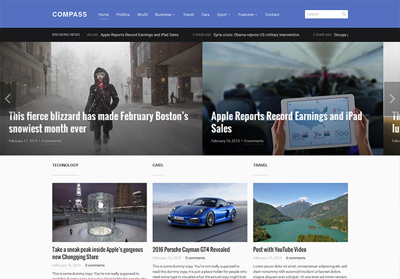
Task: Open comments on Porsche Cayman post
Action: coord(195,258)
